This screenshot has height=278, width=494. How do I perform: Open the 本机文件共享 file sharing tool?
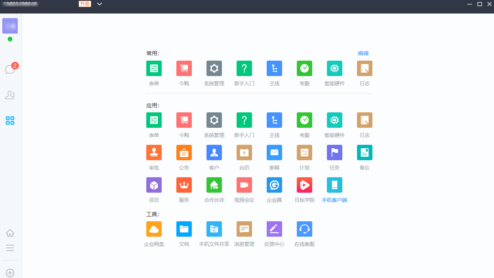(x=214, y=229)
